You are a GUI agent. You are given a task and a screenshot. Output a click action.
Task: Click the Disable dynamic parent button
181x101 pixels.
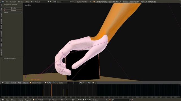[13, 10]
